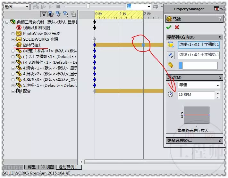
Task: Adjust the playback time slider handle
Action: click(x=88, y=6)
